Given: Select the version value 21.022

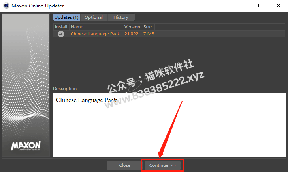Looking at the screenshot, I should click(131, 34).
